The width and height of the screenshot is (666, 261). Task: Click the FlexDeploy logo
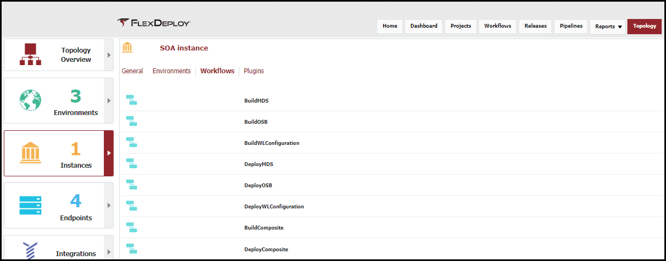point(154,23)
